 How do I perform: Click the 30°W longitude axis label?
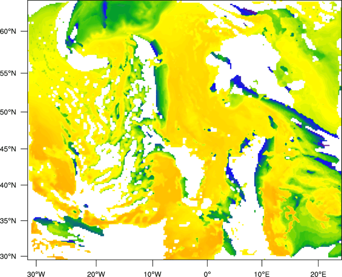click(36, 274)
